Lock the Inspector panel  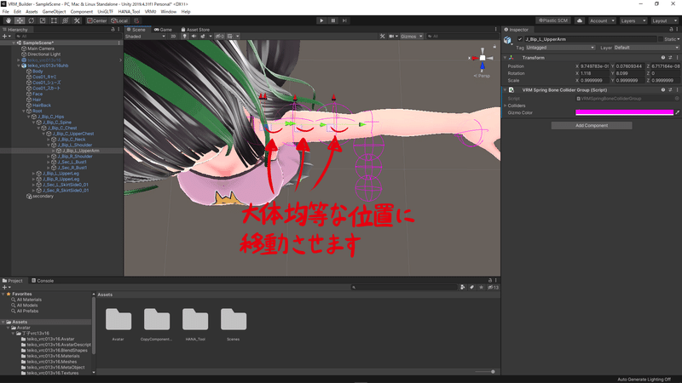point(671,30)
